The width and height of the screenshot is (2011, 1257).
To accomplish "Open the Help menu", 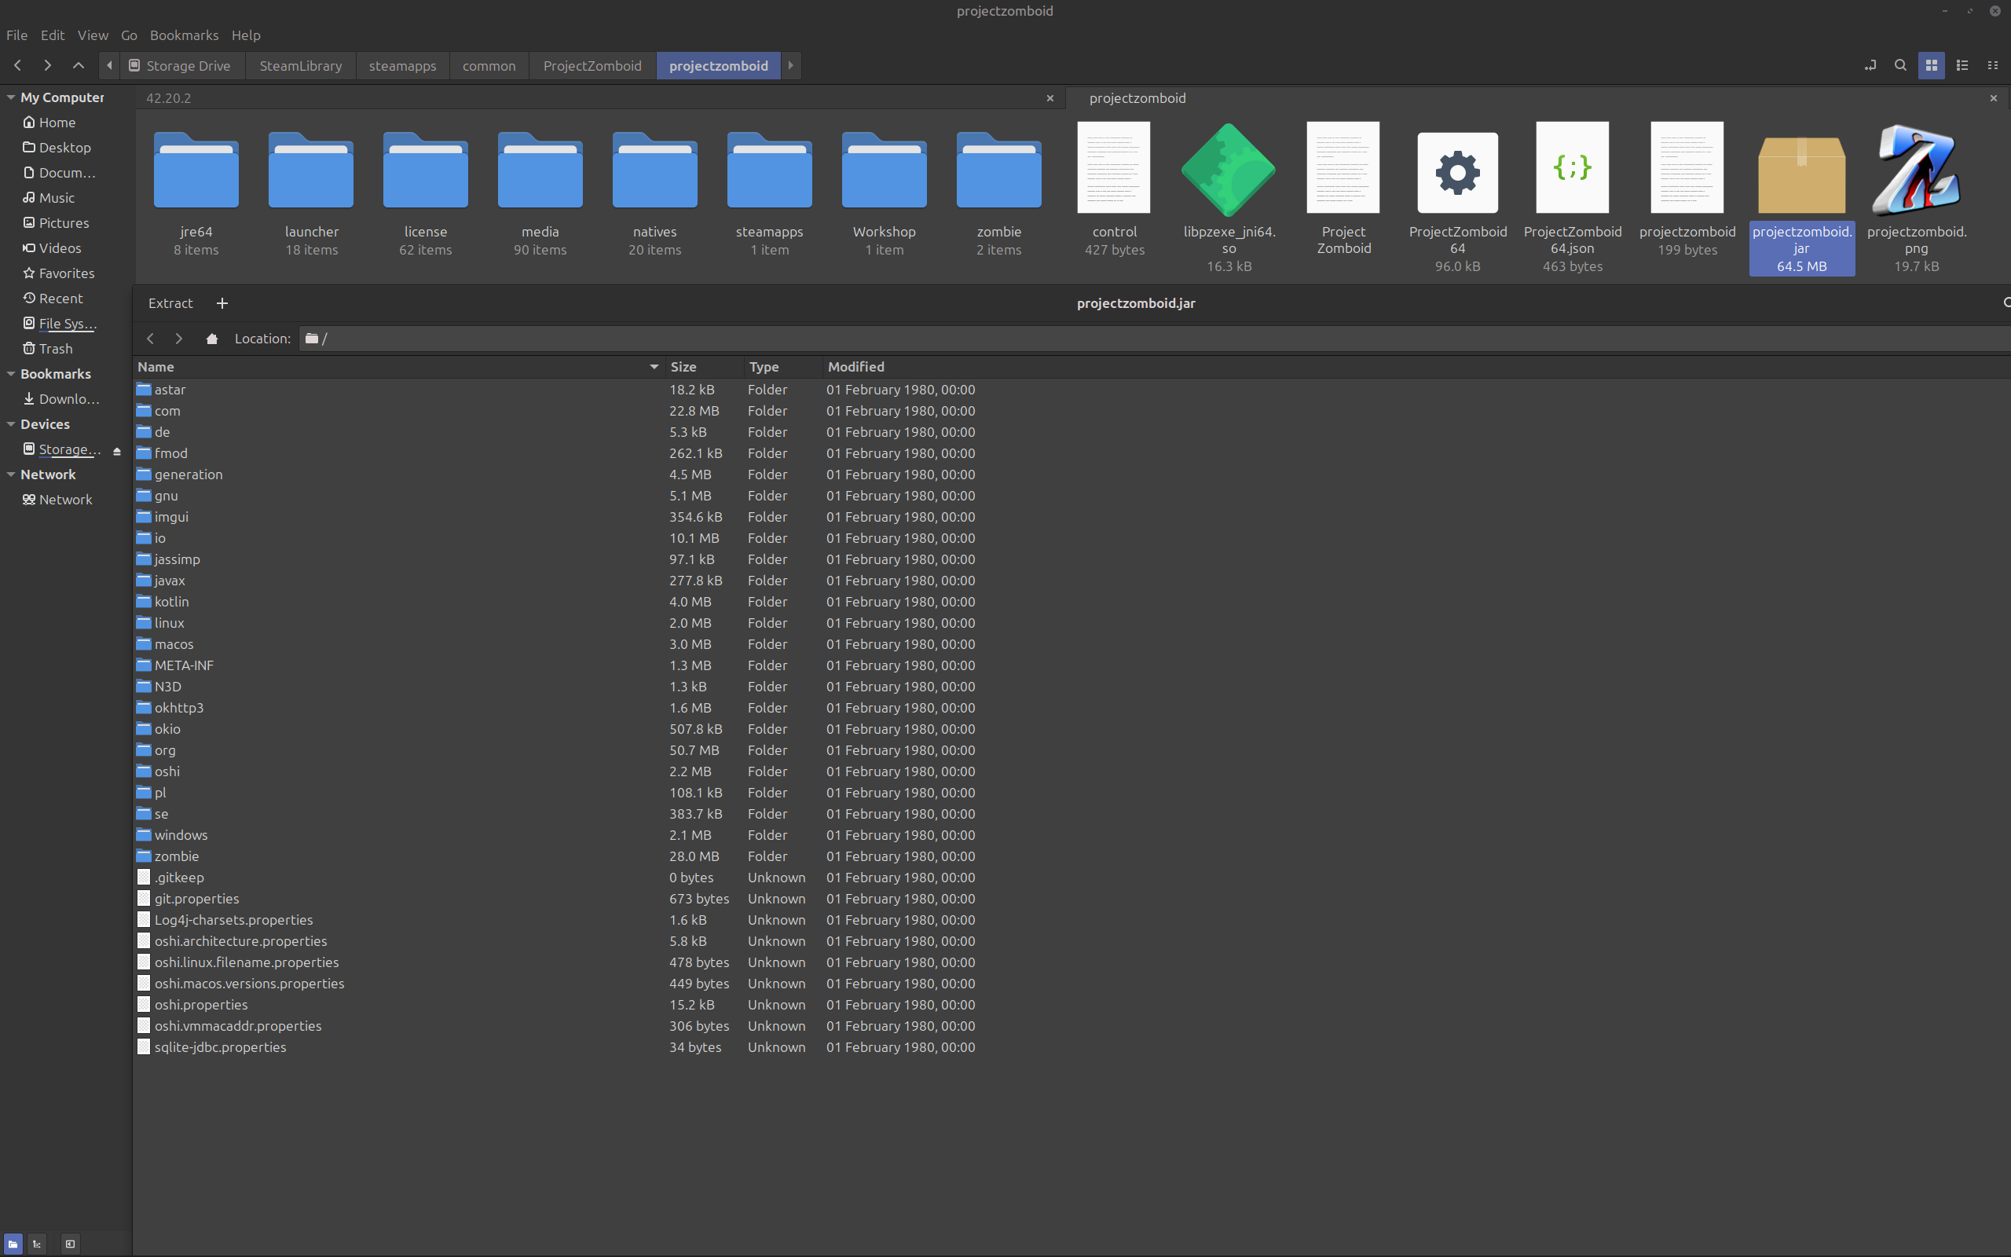I will coord(246,35).
